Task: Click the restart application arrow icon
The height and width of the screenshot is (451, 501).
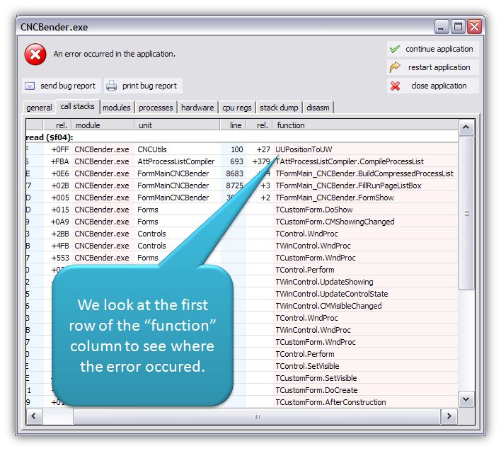Action: click(395, 68)
